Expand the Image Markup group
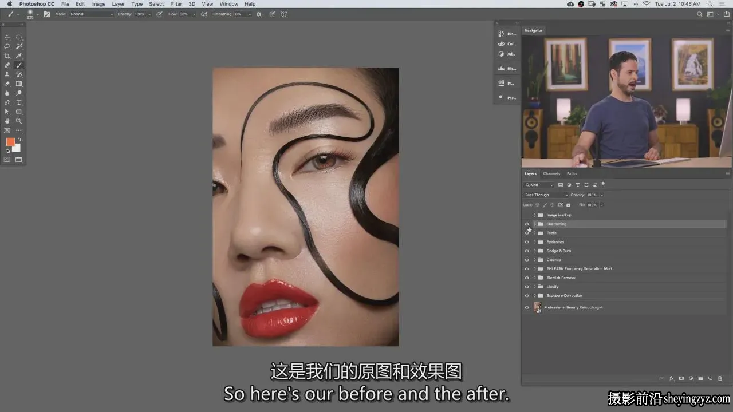Viewport: 733px width, 412px height. pos(535,215)
